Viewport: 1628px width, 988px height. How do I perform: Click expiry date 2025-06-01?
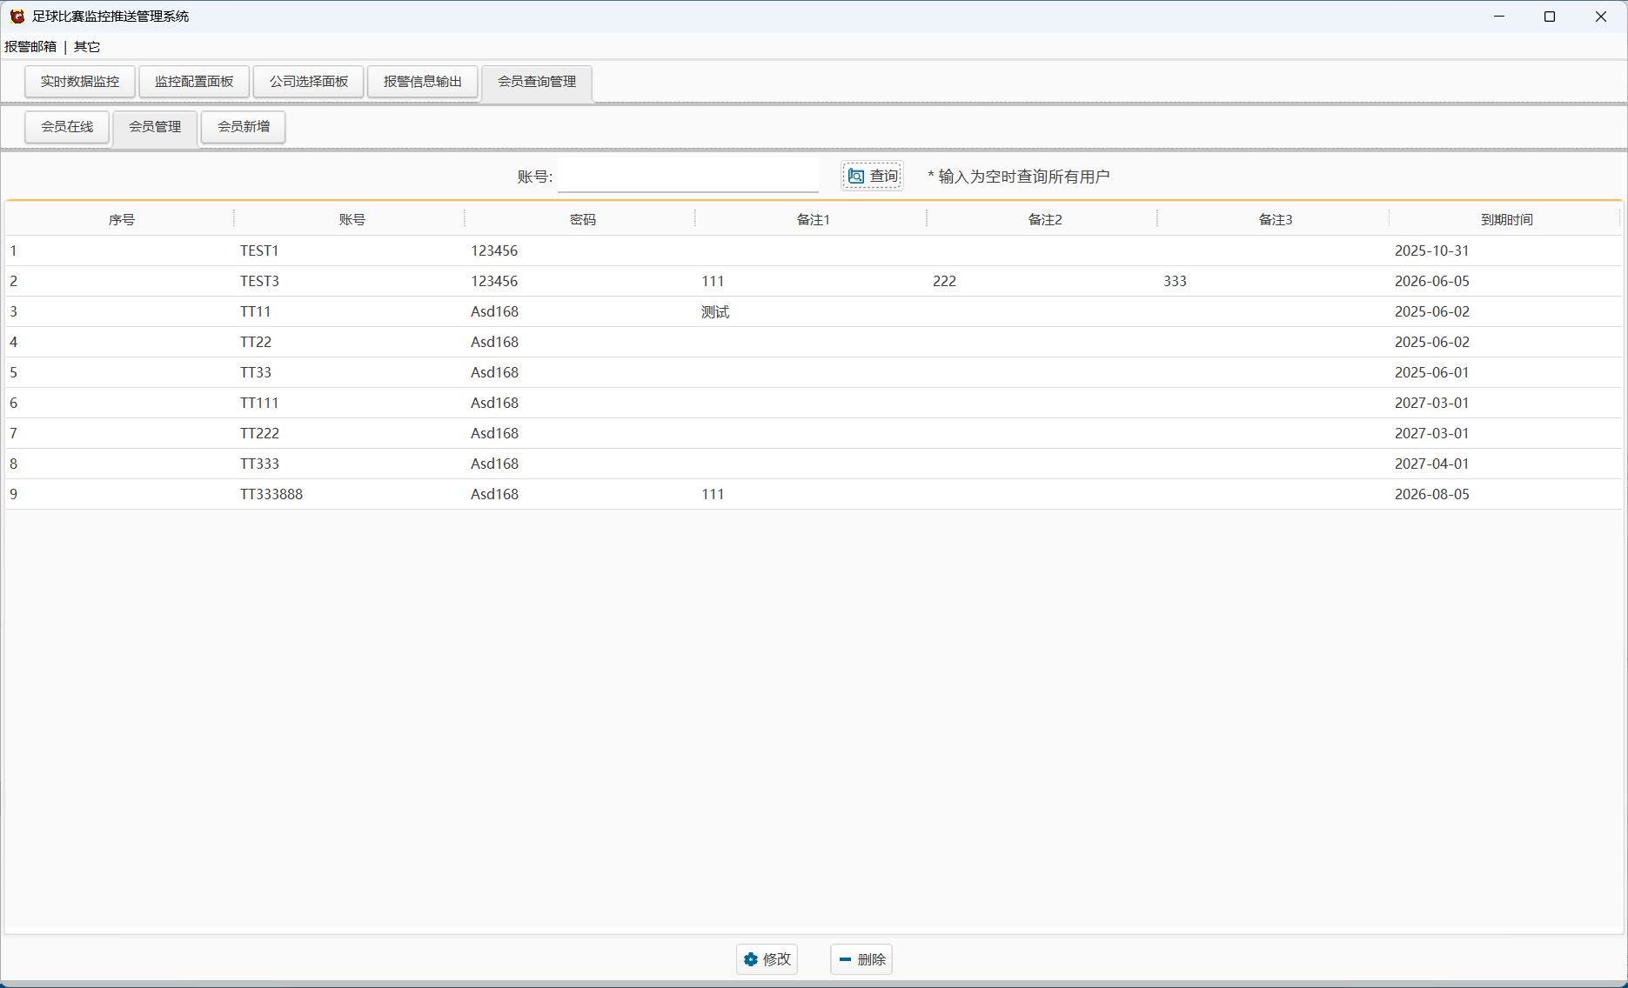(1432, 372)
